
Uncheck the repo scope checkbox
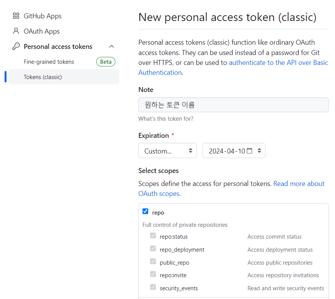point(145,212)
